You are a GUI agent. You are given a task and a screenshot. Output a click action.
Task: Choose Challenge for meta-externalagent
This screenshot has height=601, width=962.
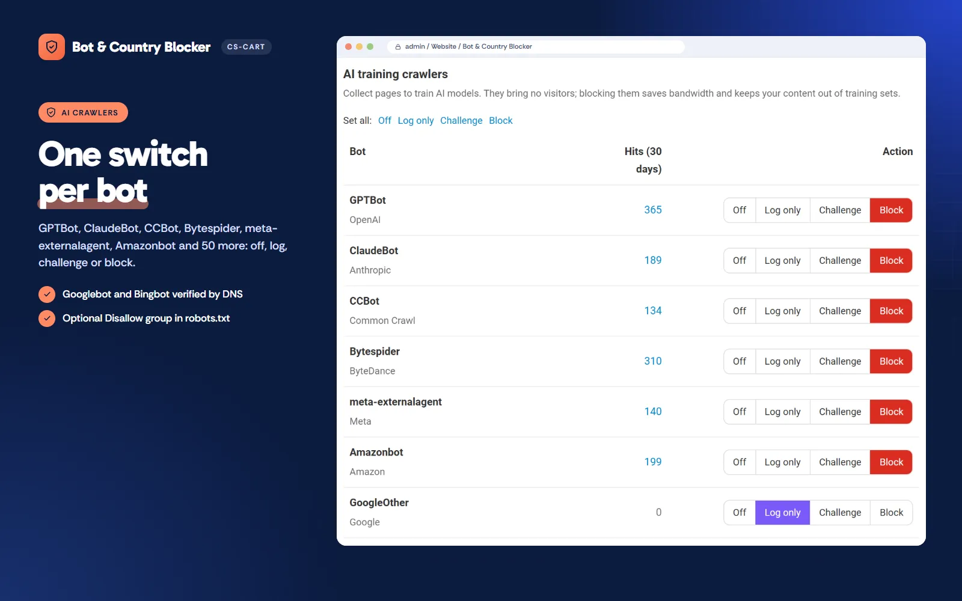click(x=840, y=412)
